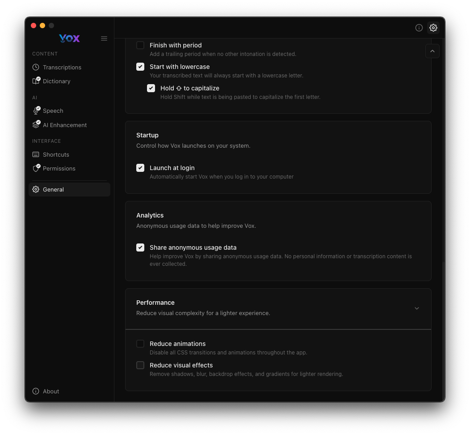Click the General gear icon in sidebar
This screenshot has height=435, width=470.
(x=36, y=189)
